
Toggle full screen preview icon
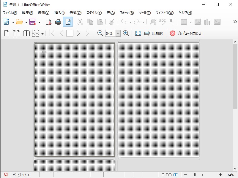click(x=138, y=33)
